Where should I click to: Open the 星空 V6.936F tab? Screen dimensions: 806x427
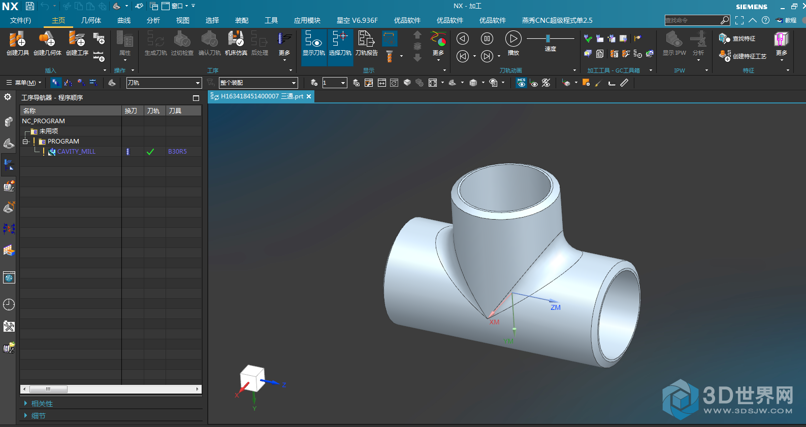(357, 20)
